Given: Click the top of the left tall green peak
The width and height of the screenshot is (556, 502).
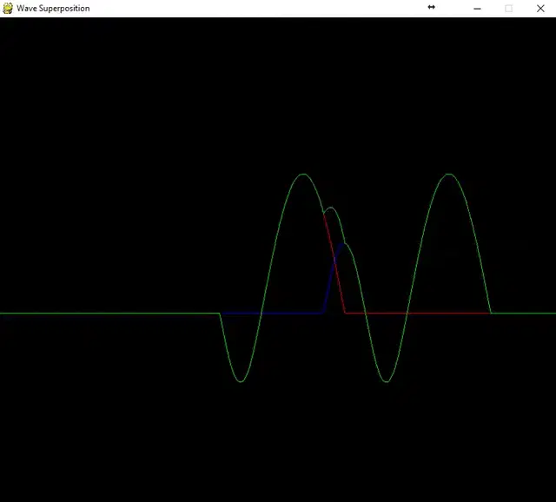Looking at the screenshot, I should pyautogui.click(x=302, y=175).
